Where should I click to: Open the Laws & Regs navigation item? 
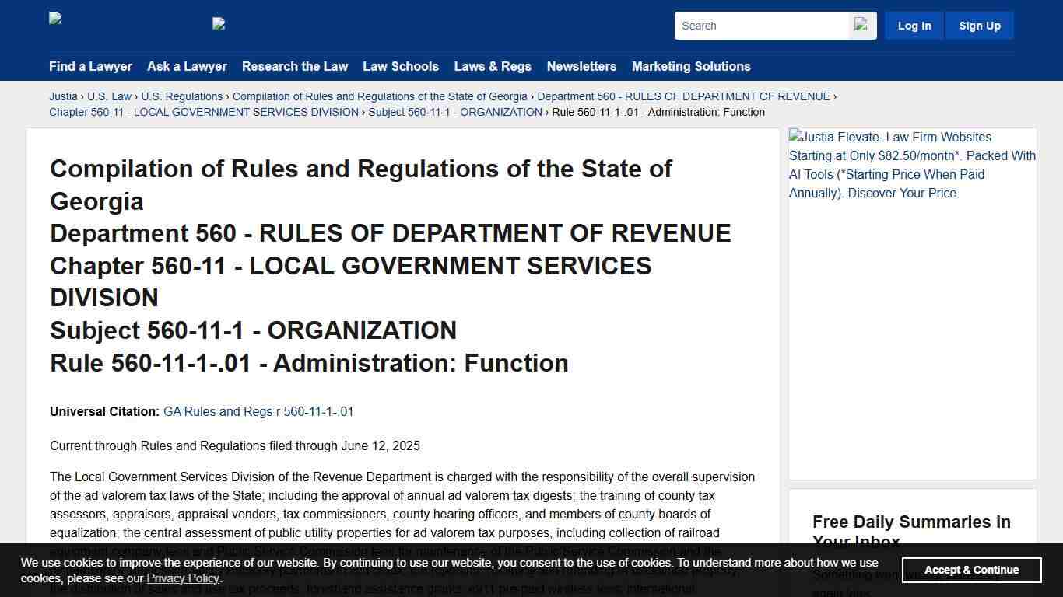(x=493, y=66)
